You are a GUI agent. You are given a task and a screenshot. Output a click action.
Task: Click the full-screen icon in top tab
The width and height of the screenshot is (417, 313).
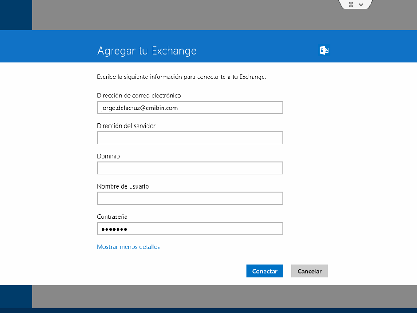[351, 5]
